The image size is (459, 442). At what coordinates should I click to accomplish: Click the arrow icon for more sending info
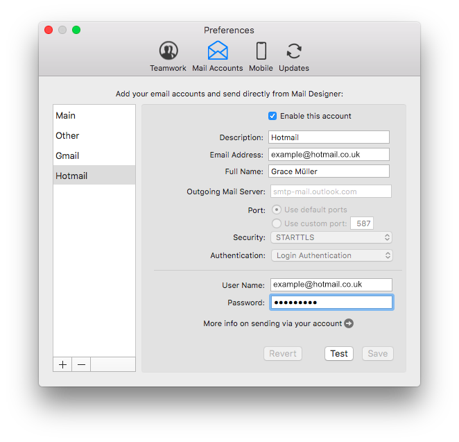(349, 323)
